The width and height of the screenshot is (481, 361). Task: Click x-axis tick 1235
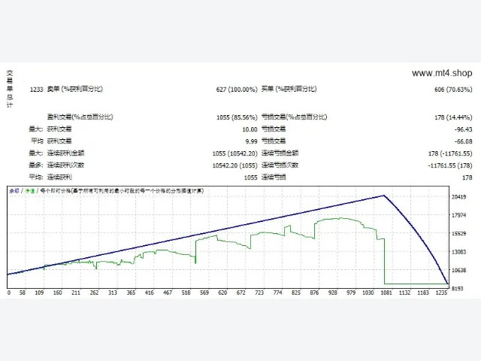coord(441,293)
